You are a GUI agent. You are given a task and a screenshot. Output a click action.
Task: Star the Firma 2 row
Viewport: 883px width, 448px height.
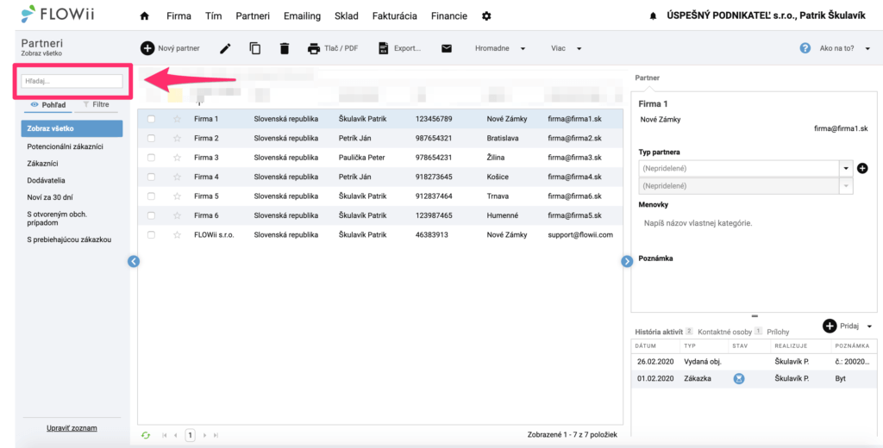click(x=178, y=138)
